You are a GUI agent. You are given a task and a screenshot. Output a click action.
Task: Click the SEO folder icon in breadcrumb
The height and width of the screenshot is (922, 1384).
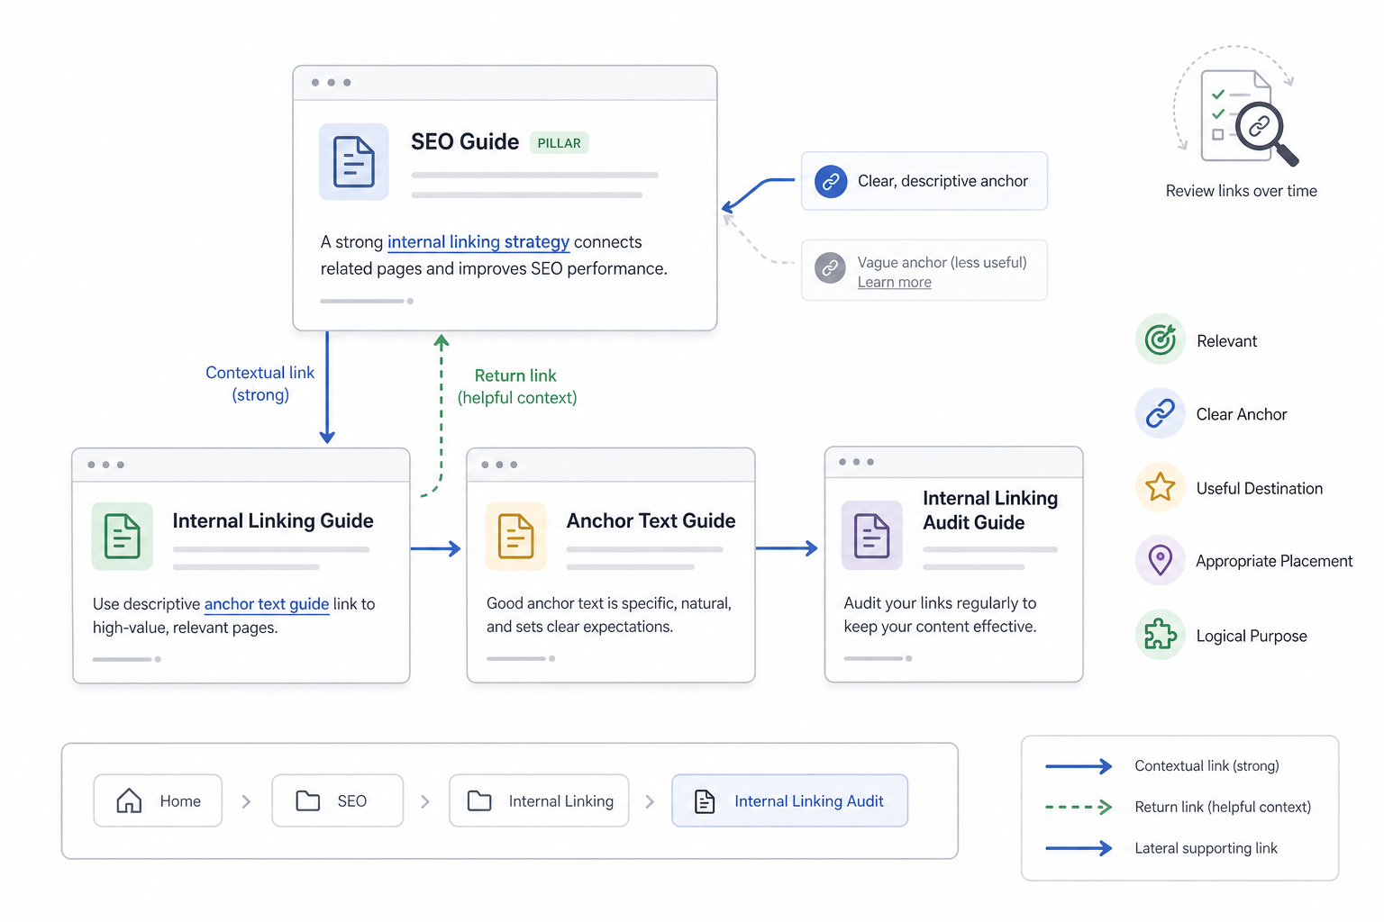point(308,800)
